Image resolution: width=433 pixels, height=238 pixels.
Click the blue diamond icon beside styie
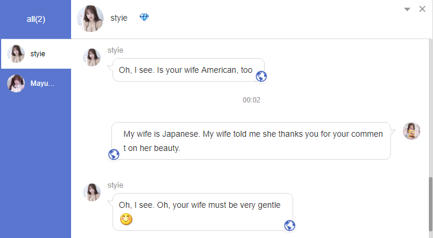pos(144,18)
